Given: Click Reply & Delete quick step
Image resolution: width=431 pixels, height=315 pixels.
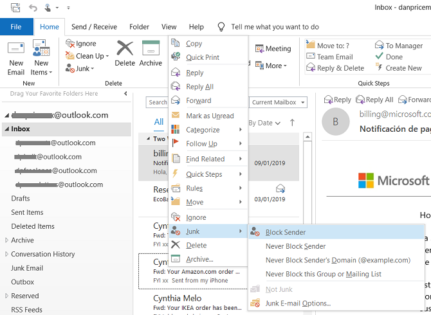Looking at the screenshot, I should click(335, 68).
